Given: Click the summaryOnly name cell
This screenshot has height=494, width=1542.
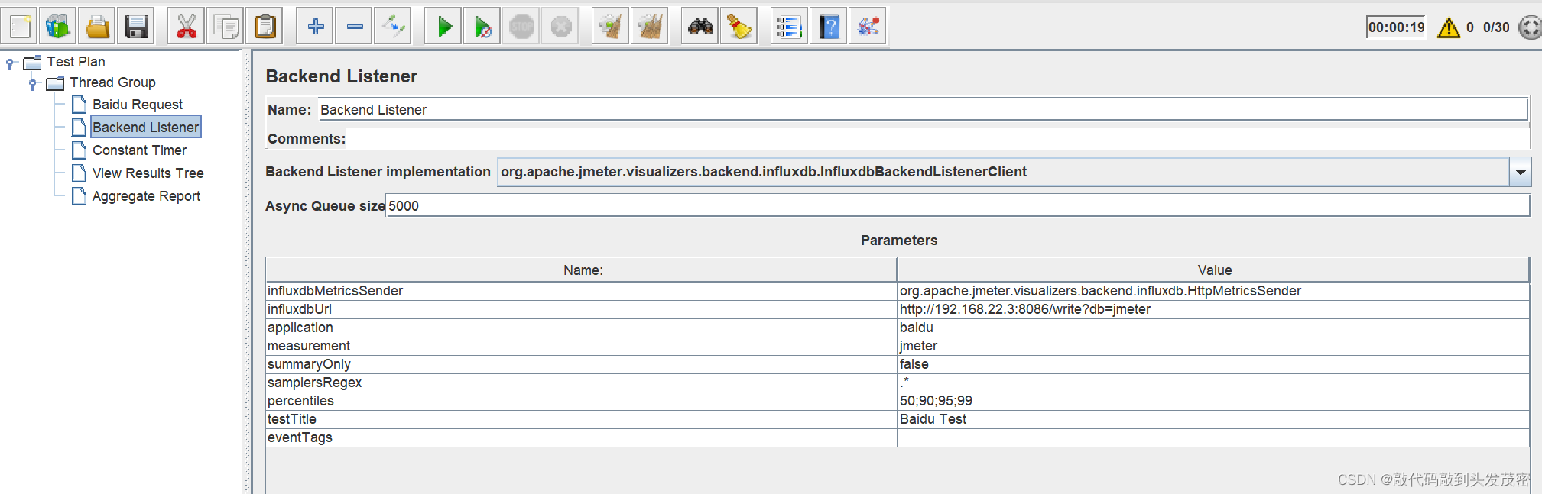Looking at the screenshot, I should click(x=582, y=364).
